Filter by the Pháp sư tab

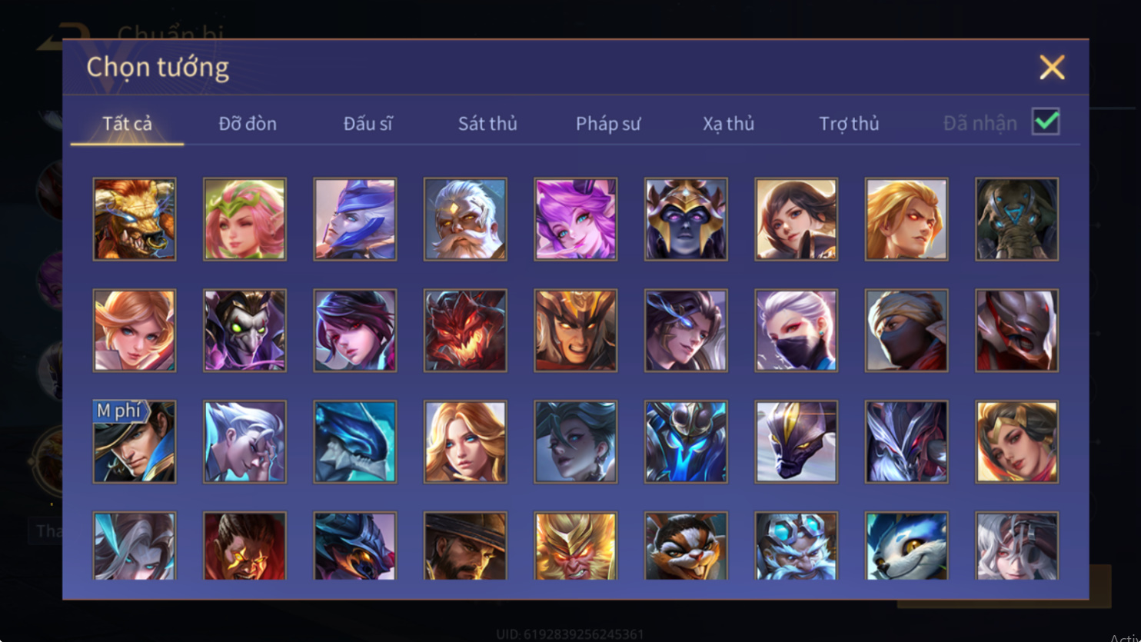tap(608, 123)
